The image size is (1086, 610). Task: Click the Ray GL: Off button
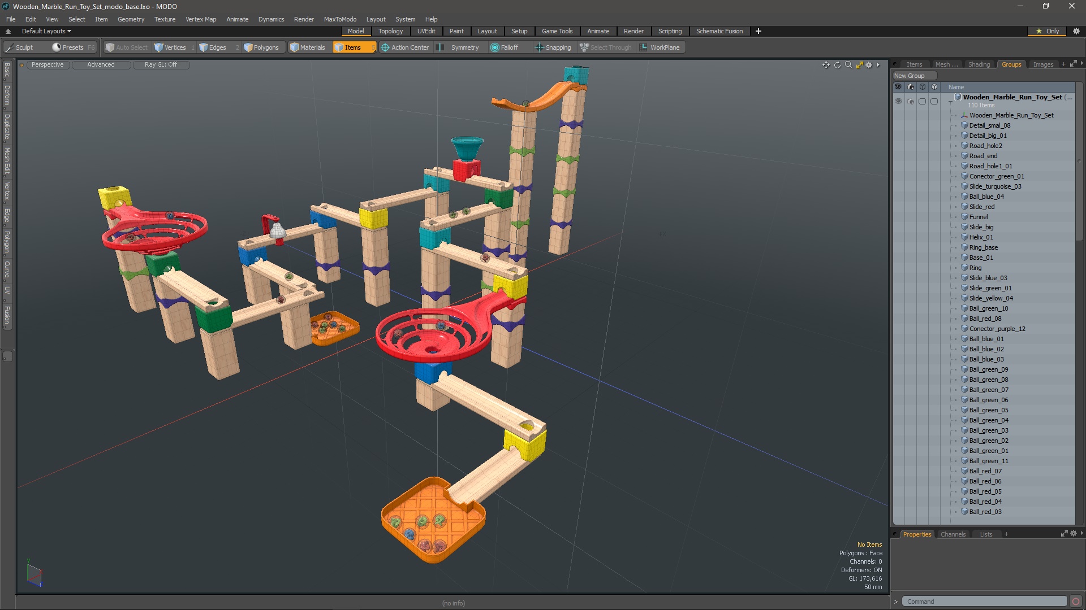[x=161, y=65]
